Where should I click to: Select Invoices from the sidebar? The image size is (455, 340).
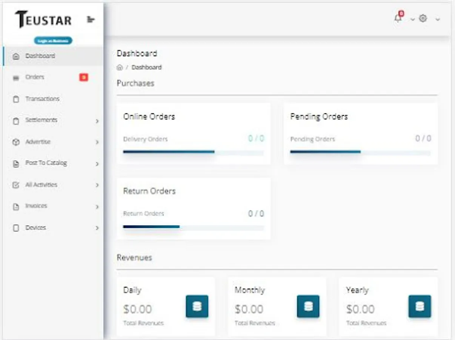point(36,206)
